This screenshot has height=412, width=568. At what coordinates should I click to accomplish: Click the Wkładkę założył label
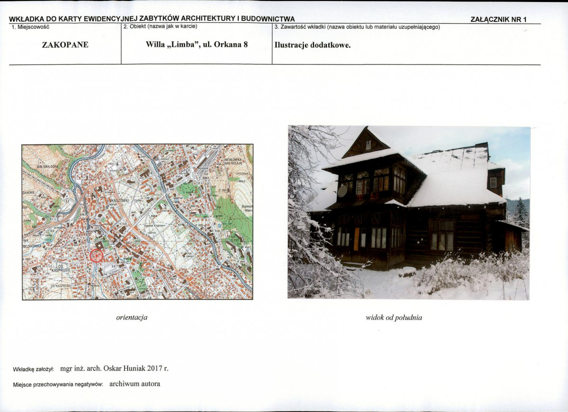pos(34,369)
